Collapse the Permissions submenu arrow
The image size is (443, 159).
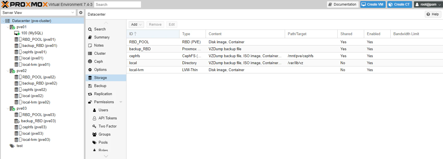click(121, 102)
